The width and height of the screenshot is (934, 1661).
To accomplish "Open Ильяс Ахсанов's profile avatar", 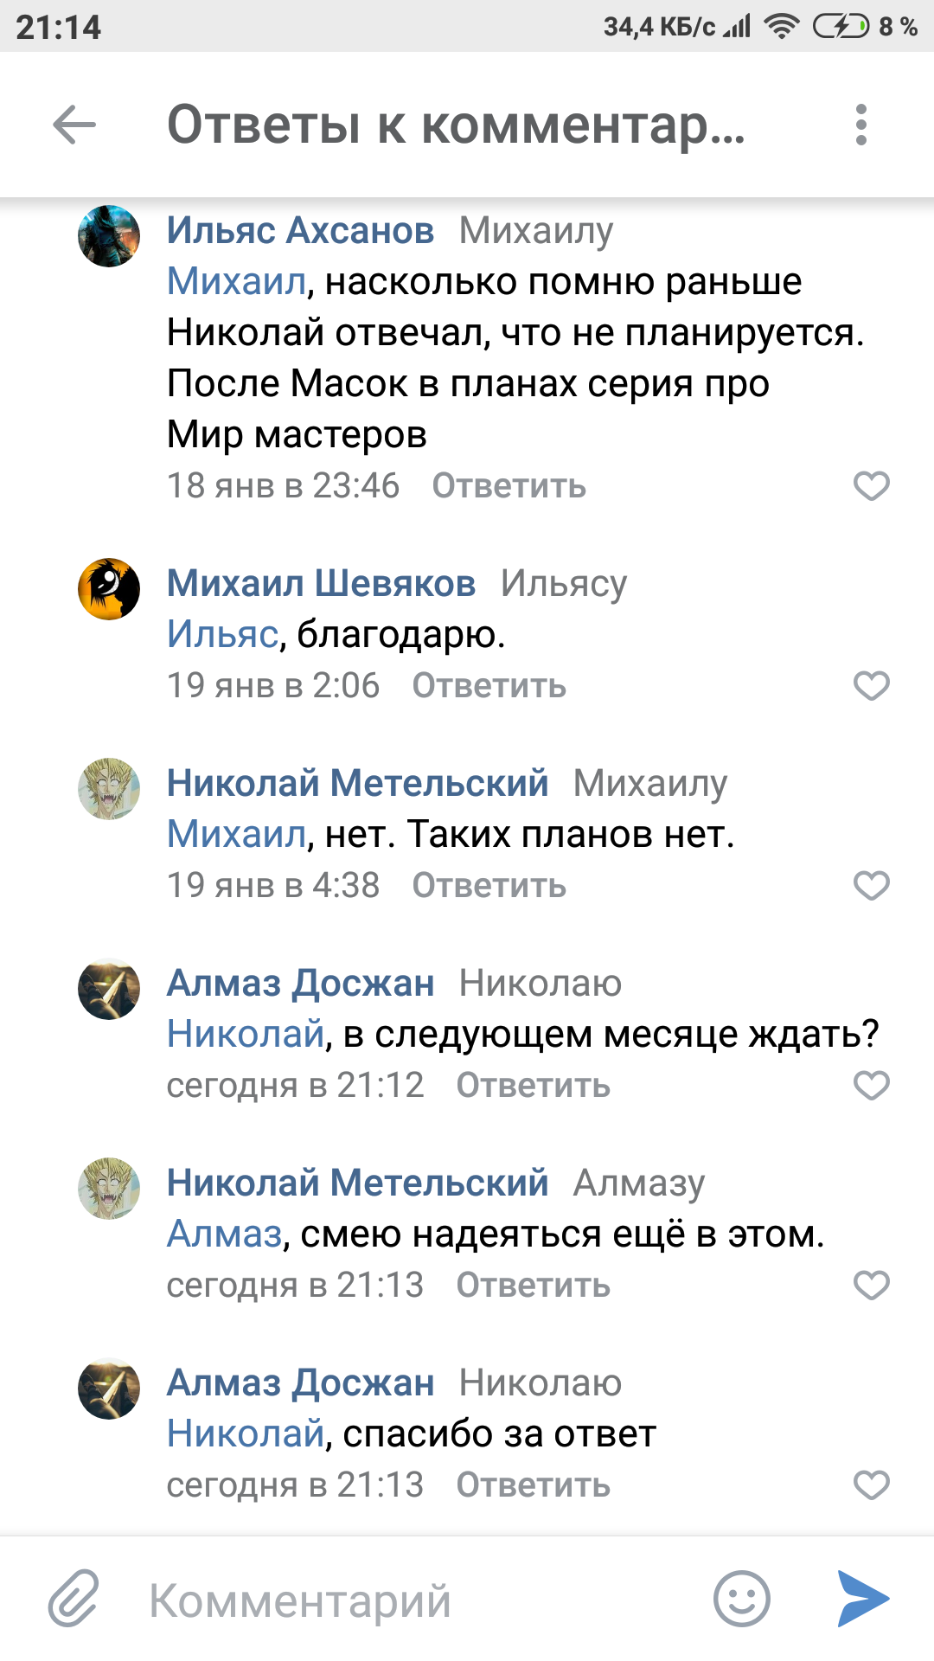I will (x=109, y=236).
